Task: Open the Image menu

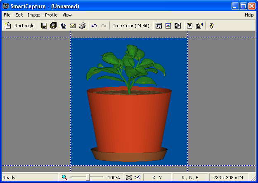Action: (34, 15)
